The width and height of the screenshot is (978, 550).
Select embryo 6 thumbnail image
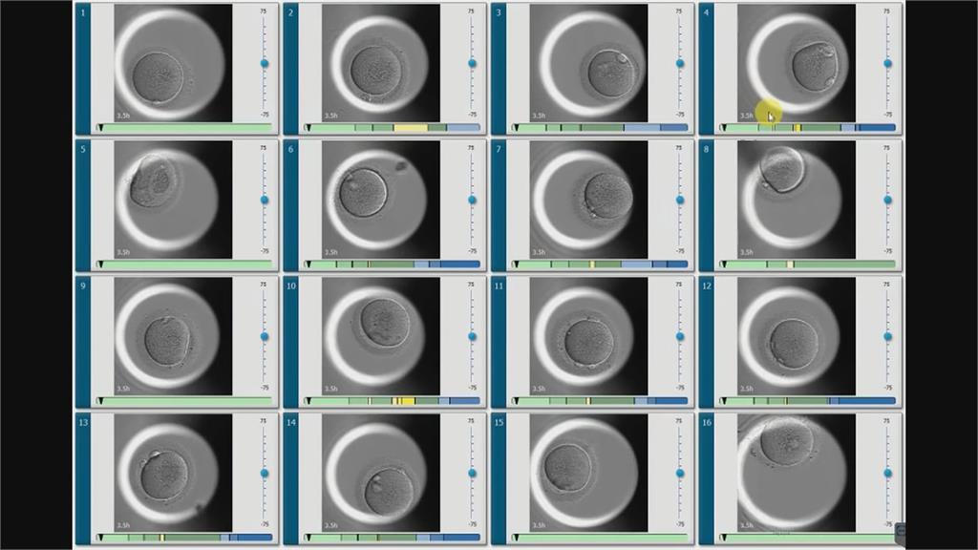pos(380,199)
